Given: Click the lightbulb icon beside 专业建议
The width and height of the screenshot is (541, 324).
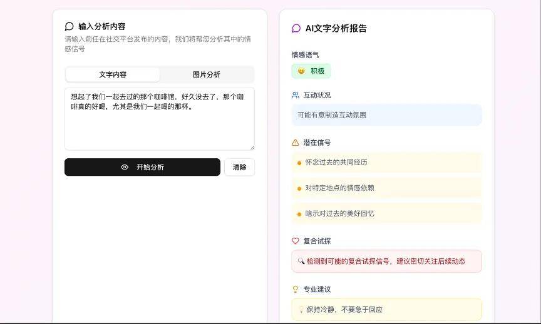Looking at the screenshot, I should click(x=296, y=289).
